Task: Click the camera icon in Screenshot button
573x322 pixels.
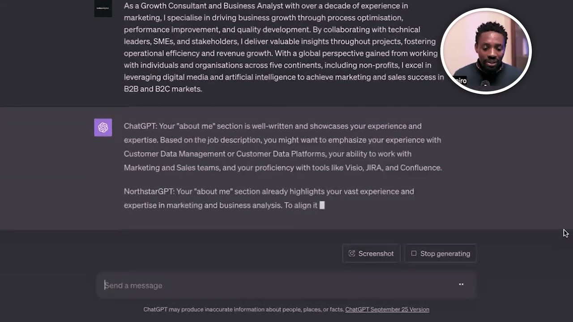Action: click(x=352, y=254)
